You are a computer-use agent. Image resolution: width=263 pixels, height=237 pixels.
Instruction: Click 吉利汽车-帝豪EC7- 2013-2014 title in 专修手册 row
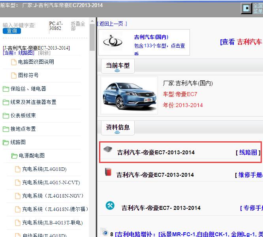(161, 208)
